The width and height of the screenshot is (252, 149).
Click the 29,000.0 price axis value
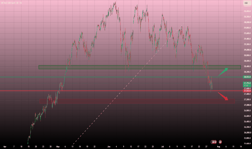[x=247, y=50]
